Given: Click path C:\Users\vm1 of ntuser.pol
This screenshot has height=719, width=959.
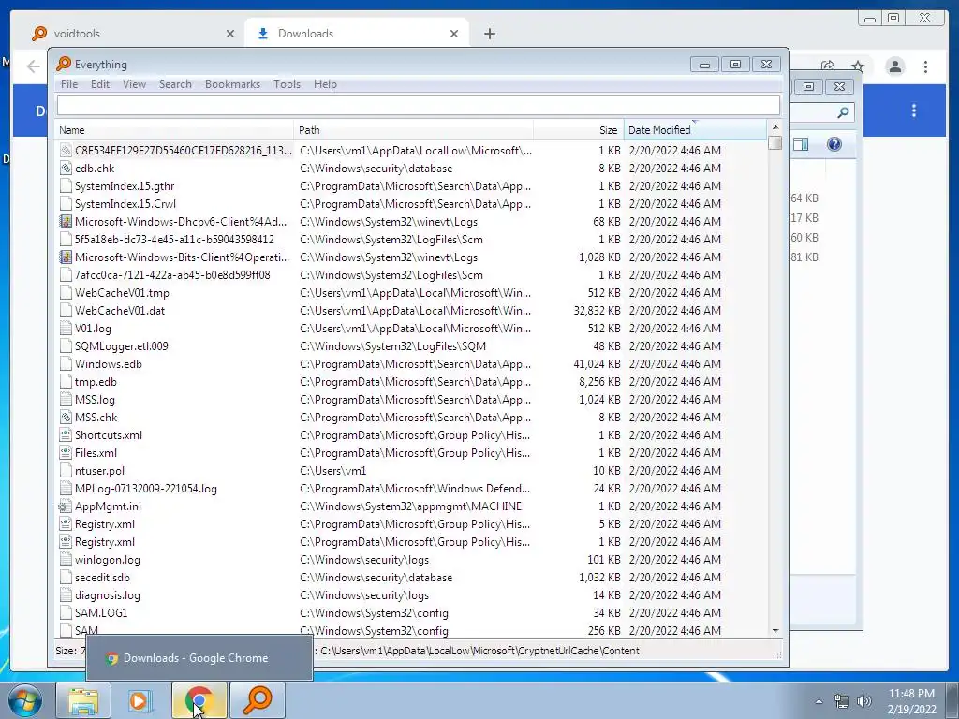Looking at the screenshot, I should pos(332,471).
